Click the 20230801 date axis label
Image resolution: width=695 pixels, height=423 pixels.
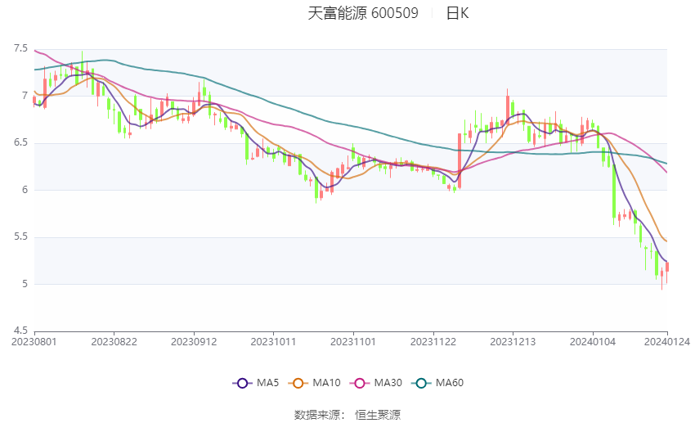pyautogui.click(x=34, y=342)
